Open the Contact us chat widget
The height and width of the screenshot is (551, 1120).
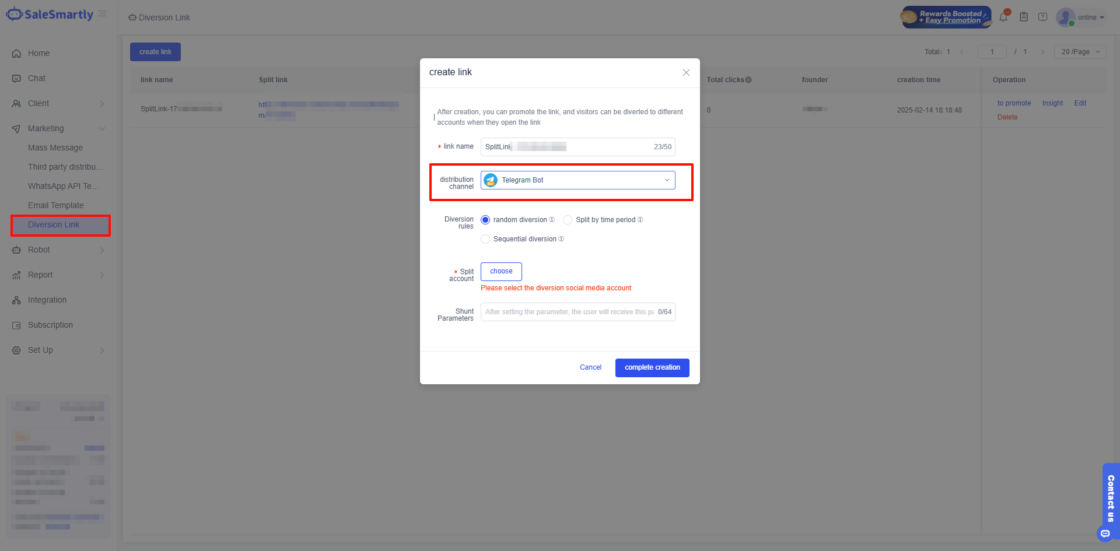point(1110,499)
